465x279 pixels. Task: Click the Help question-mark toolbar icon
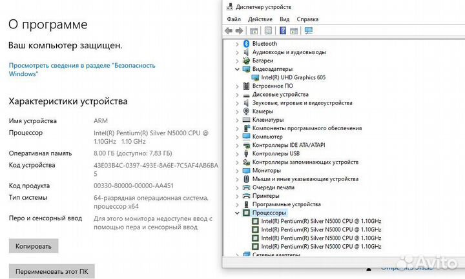coord(283,30)
